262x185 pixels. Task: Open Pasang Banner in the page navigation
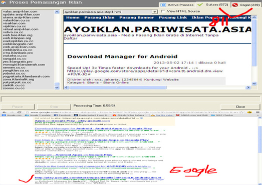pyautogui.click(x=137, y=17)
